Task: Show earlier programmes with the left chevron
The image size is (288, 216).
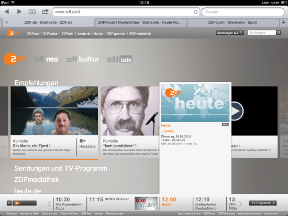Action: tap(49, 204)
